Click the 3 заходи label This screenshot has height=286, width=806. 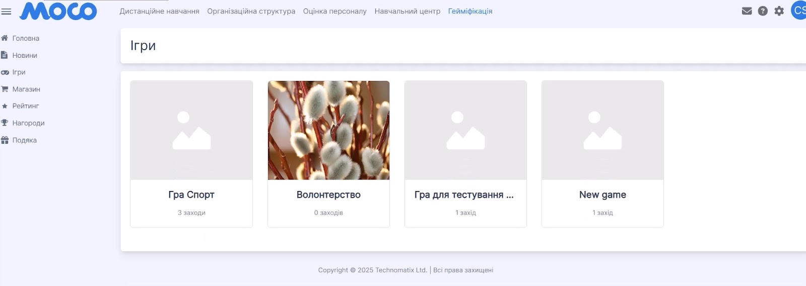point(191,213)
